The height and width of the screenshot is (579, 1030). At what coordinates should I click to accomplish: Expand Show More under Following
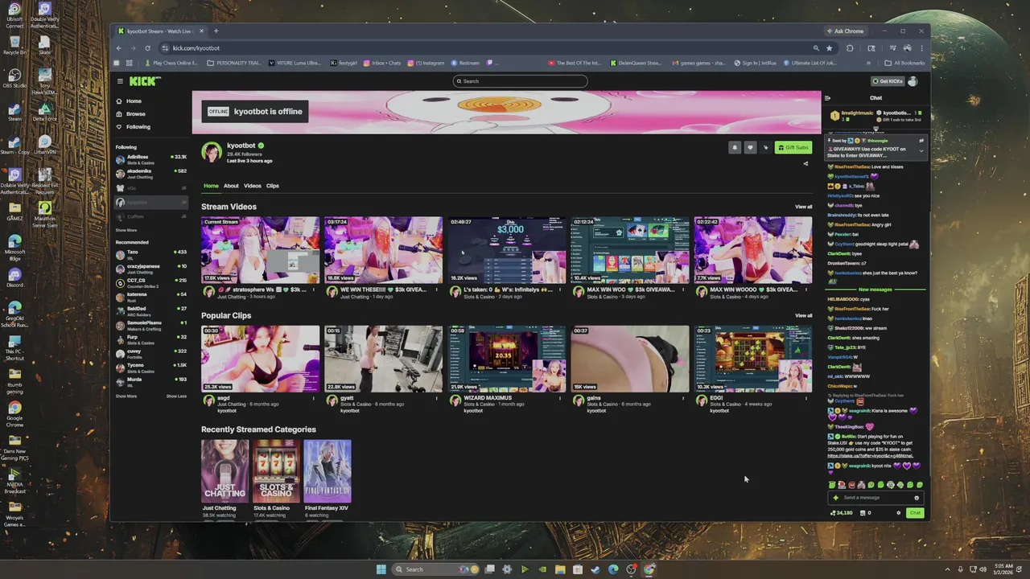point(126,230)
